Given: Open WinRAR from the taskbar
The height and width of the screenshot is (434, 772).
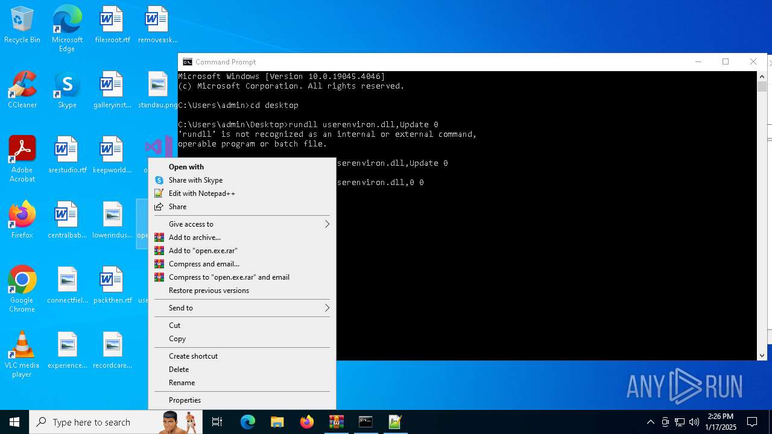Looking at the screenshot, I should click(336, 422).
